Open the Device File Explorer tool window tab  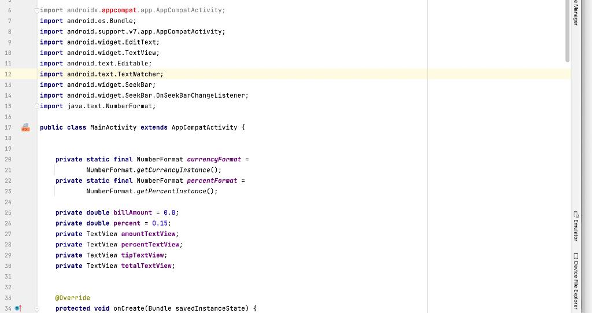click(x=576, y=281)
